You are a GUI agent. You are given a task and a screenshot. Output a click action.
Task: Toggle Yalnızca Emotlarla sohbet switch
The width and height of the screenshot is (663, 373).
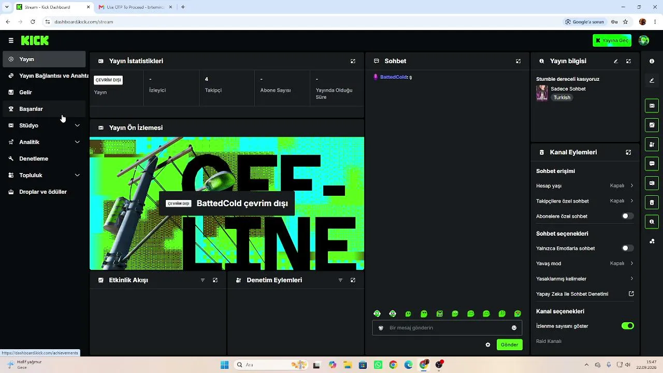627,248
